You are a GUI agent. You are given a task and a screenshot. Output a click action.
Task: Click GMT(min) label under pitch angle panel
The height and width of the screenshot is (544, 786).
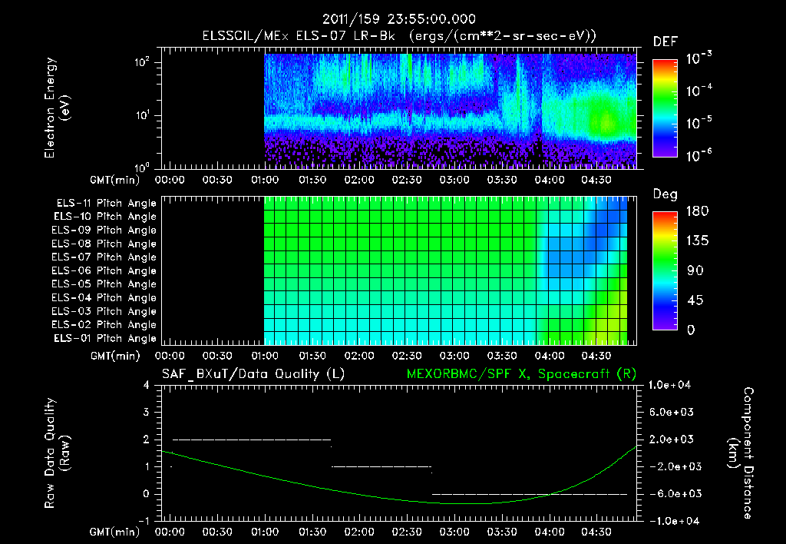pyautogui.click(x=115, y=357)
